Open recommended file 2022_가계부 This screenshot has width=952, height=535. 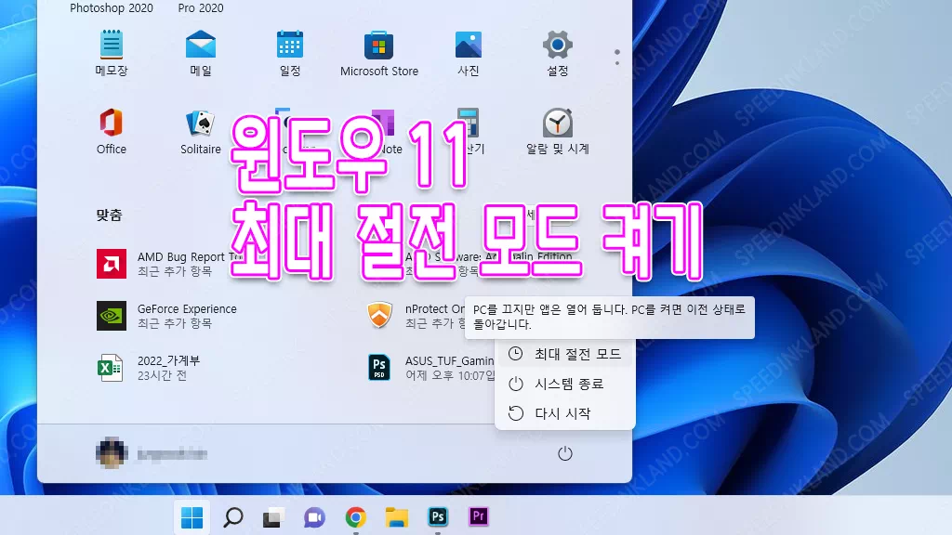[x=167, y=368]
